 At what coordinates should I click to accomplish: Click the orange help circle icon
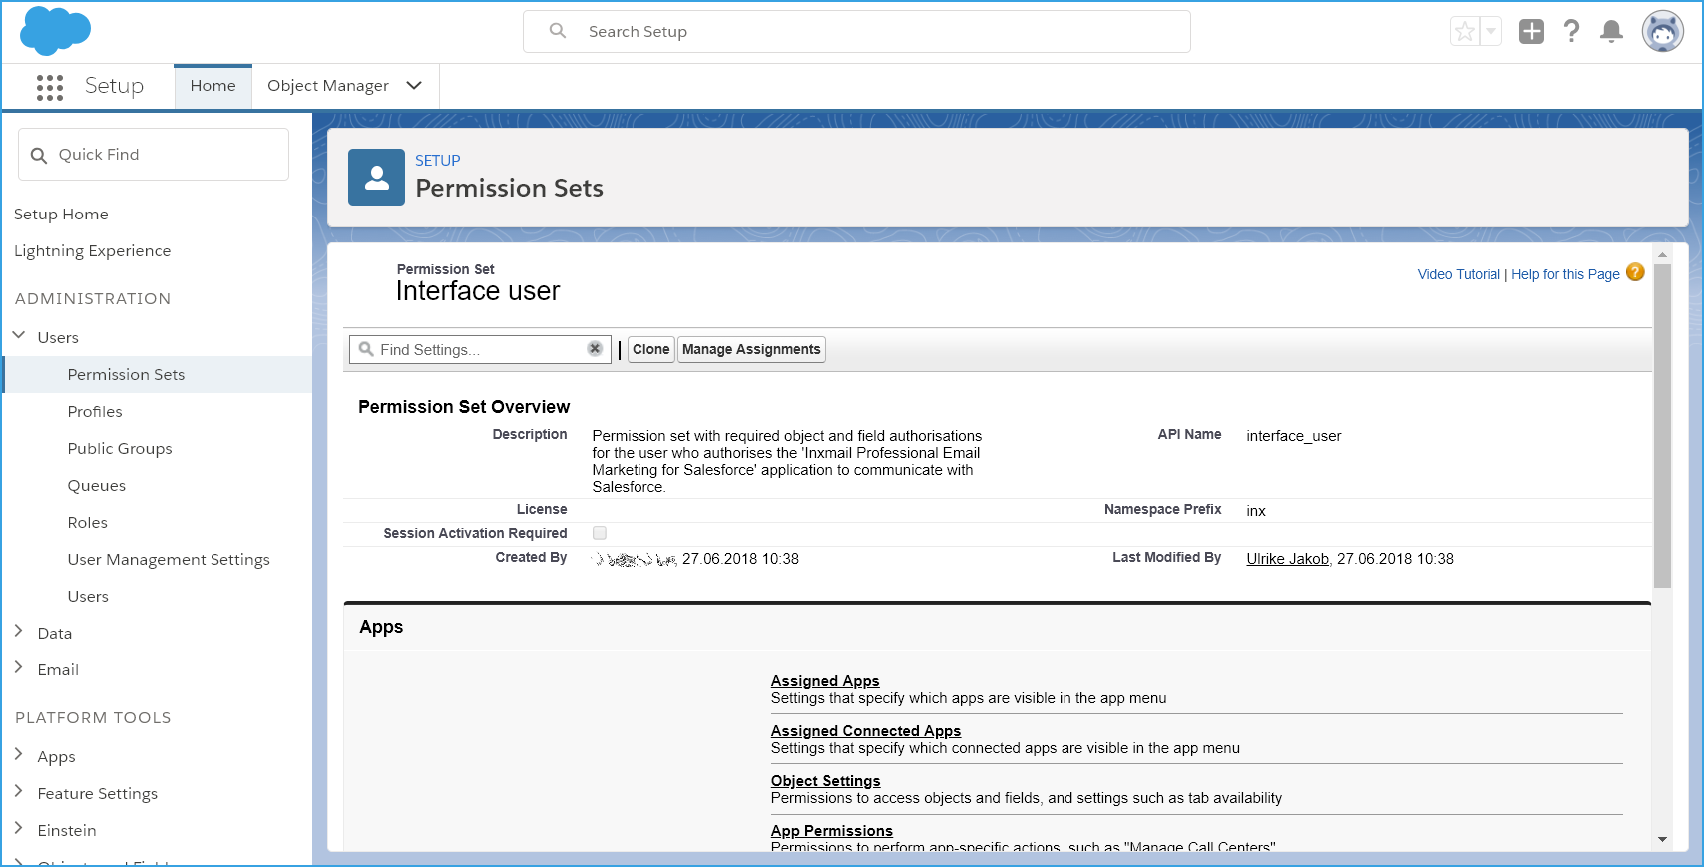tap(1635, 272)
